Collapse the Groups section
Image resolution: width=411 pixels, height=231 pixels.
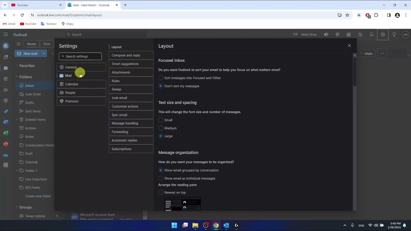(17, 207)
